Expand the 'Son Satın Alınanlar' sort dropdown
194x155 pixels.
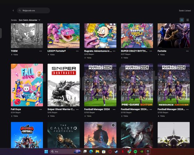click(30, 20)
